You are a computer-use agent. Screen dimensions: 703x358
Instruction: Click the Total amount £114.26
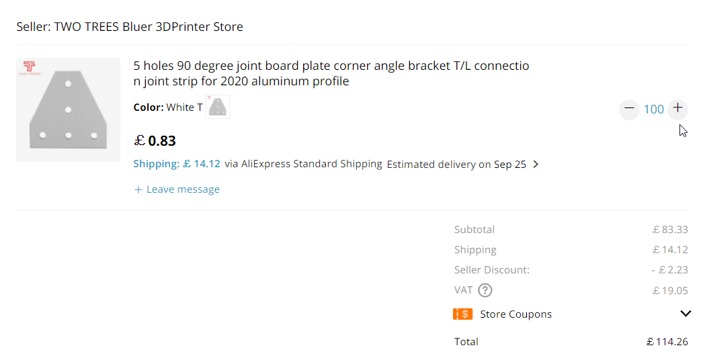pos(667,342)
